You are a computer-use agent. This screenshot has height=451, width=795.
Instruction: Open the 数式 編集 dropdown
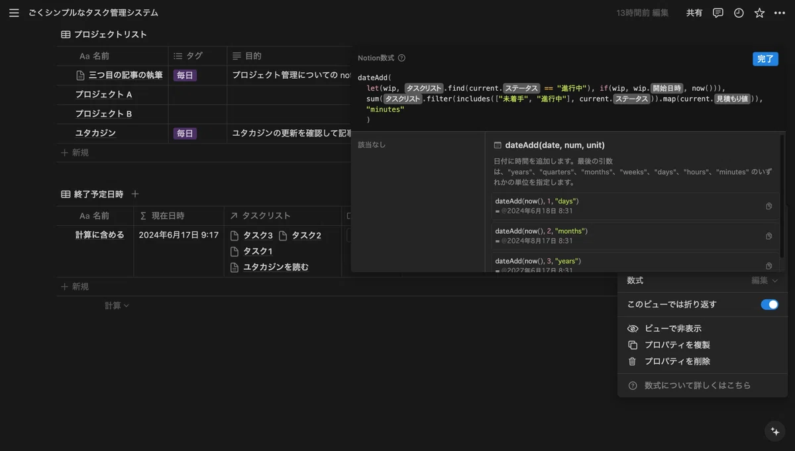pyautogui.click(x=765, y=281)
